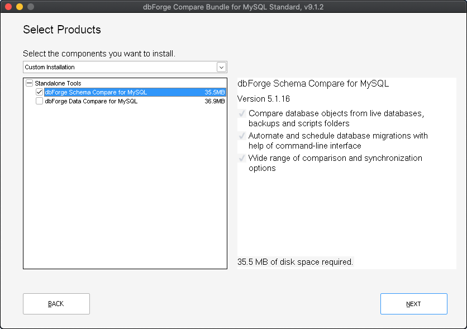Go BACK to the previous step

click(56, 304)
